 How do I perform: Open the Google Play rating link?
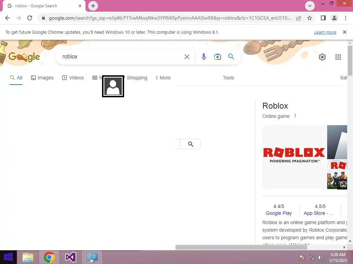[x=279, y=213]
